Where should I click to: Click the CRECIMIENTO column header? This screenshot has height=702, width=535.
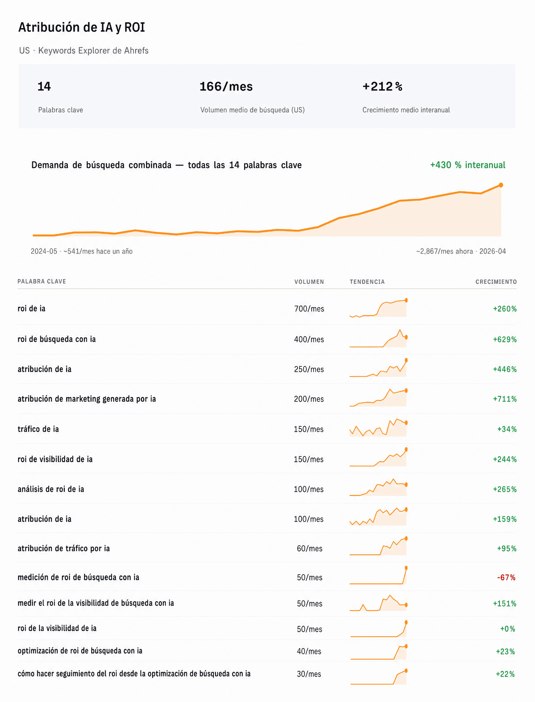pyautogui.click(x=496, y=282)
